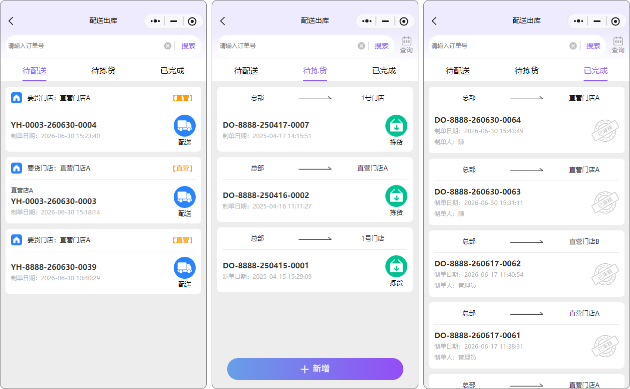The height and width of the screenshot is (389, 630).
Task: Open order card DO-8888-250416-0002
Action: pyautogui.click(x=315, y=190)
